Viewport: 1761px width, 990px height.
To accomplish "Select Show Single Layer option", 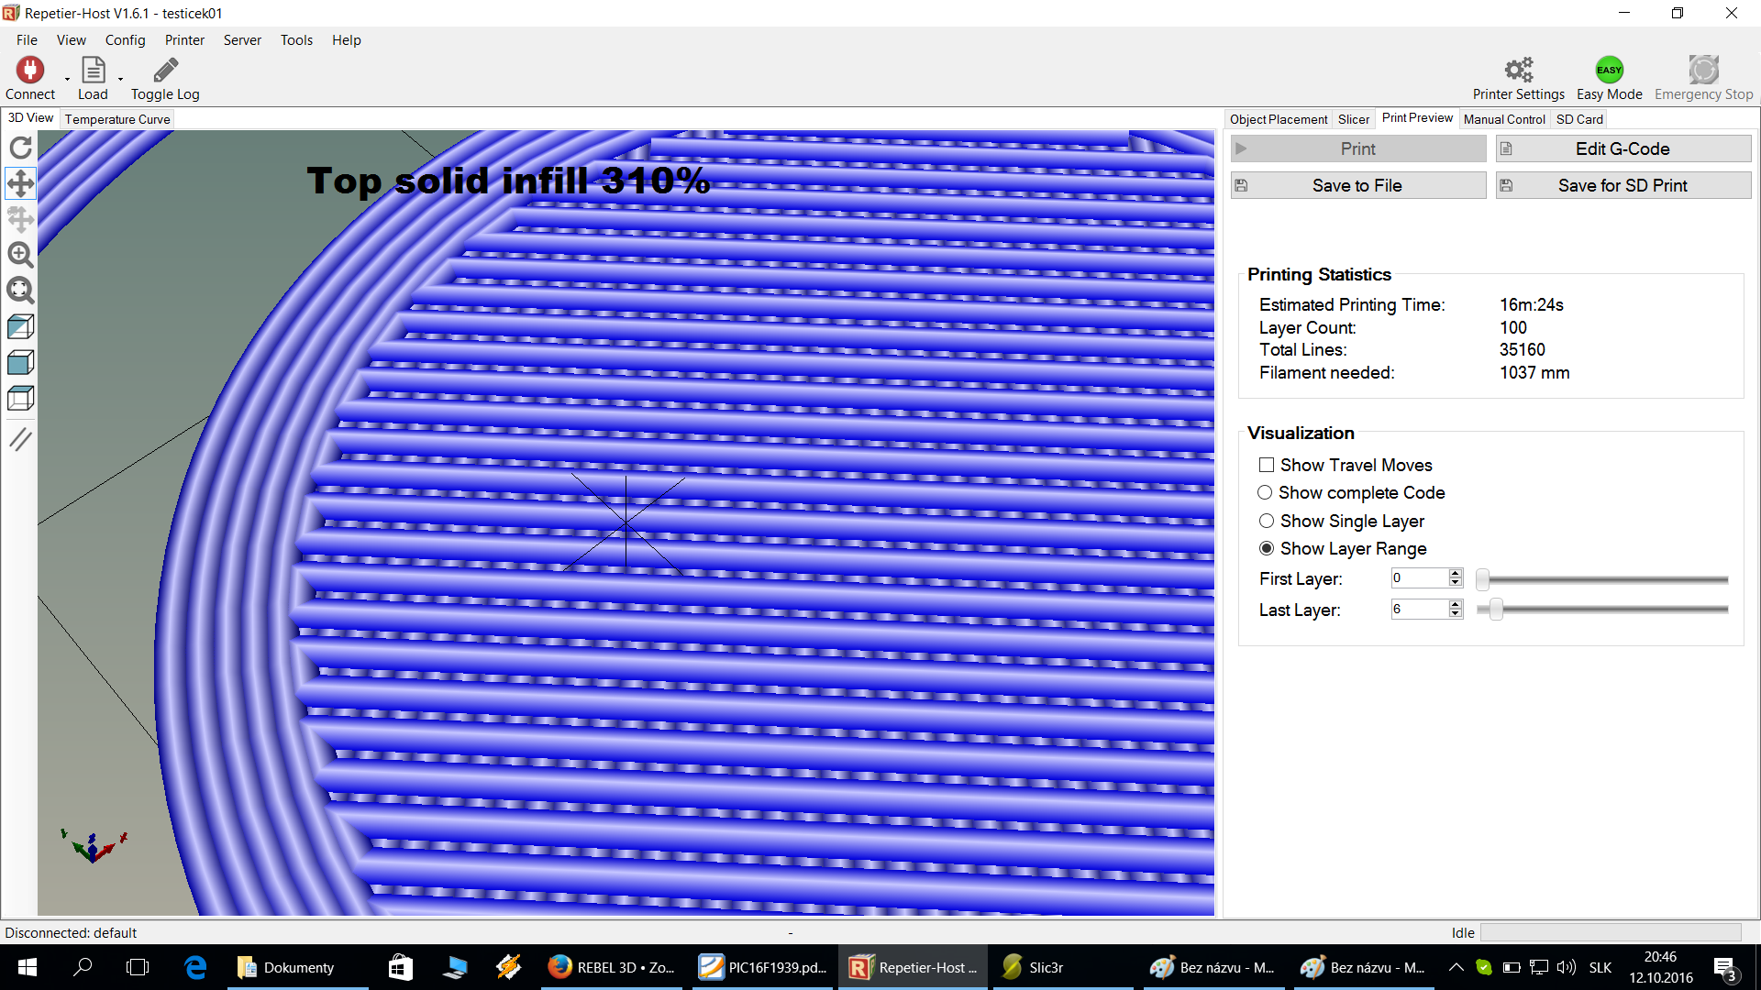I will (x=1267, y=521).
